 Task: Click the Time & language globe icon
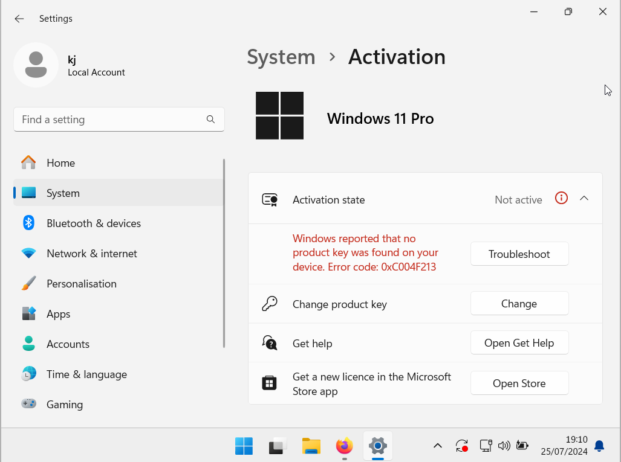coord(28,374)
